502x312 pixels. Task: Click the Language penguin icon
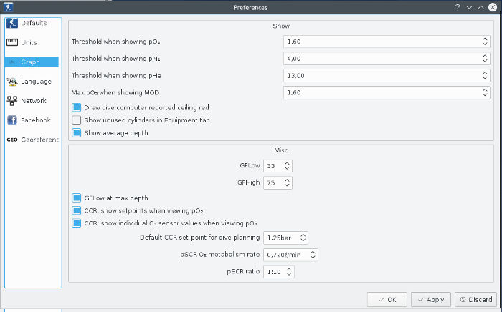[x=12, y=82]
